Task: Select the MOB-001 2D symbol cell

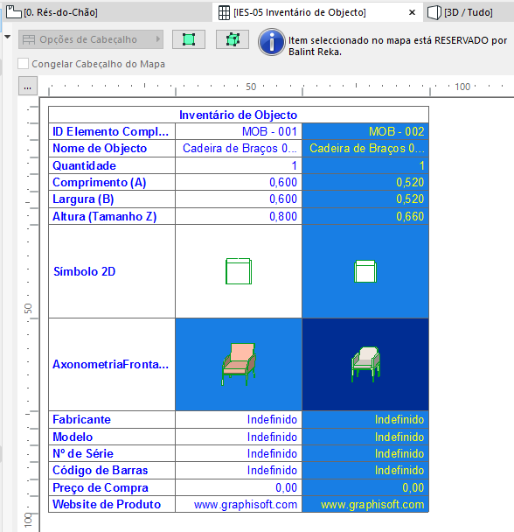Action: [239, 271]
